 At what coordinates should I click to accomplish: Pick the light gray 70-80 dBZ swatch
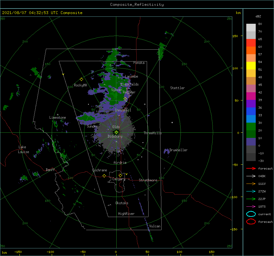coord(251,28)
